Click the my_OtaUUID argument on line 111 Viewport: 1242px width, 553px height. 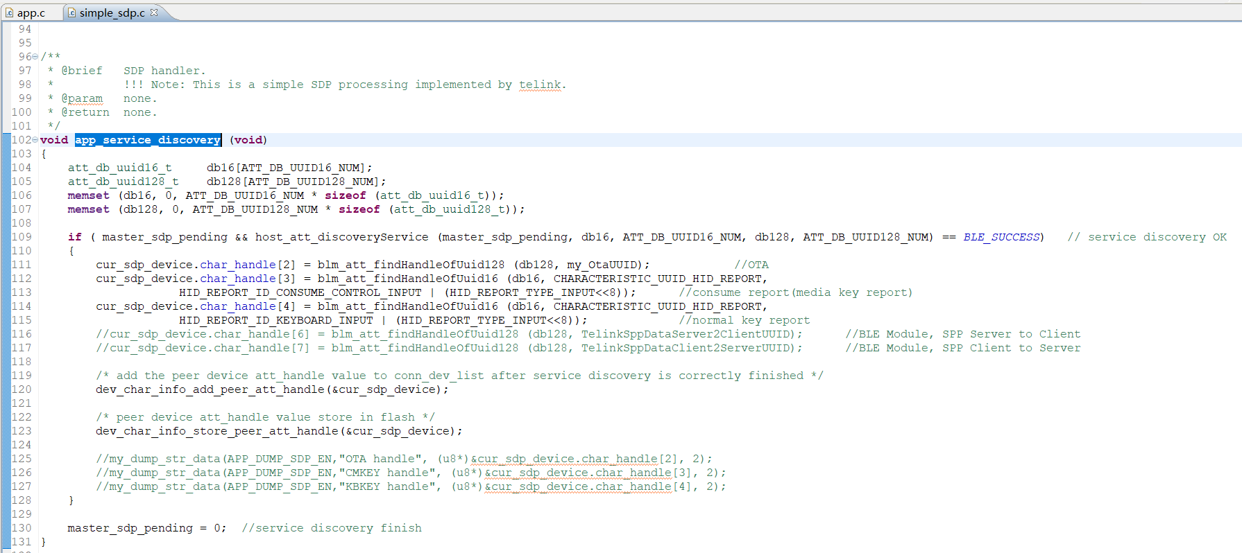point(604,265)
